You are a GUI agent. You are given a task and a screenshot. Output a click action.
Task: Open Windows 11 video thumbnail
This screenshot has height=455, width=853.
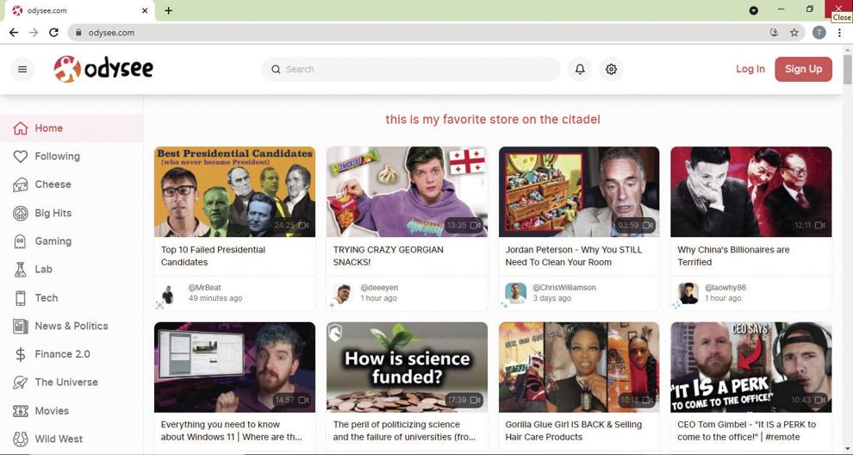click(x=234, y=367)
